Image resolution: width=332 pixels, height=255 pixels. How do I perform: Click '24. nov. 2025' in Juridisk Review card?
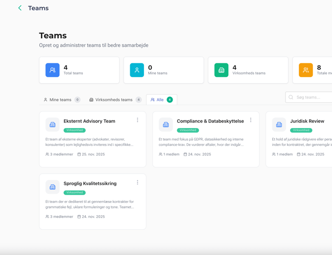click(x=313, y=155)
